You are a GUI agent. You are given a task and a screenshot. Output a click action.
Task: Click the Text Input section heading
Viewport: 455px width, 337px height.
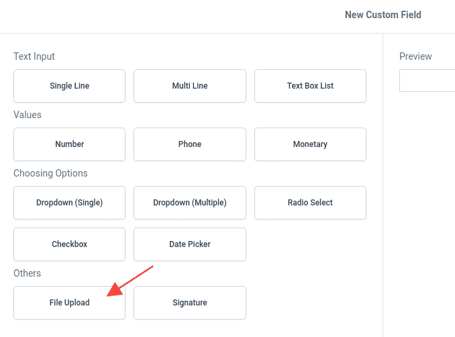pos(34,56)
